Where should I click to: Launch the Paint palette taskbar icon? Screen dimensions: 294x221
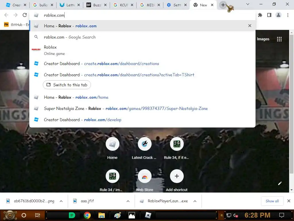(x=117, y=215)
